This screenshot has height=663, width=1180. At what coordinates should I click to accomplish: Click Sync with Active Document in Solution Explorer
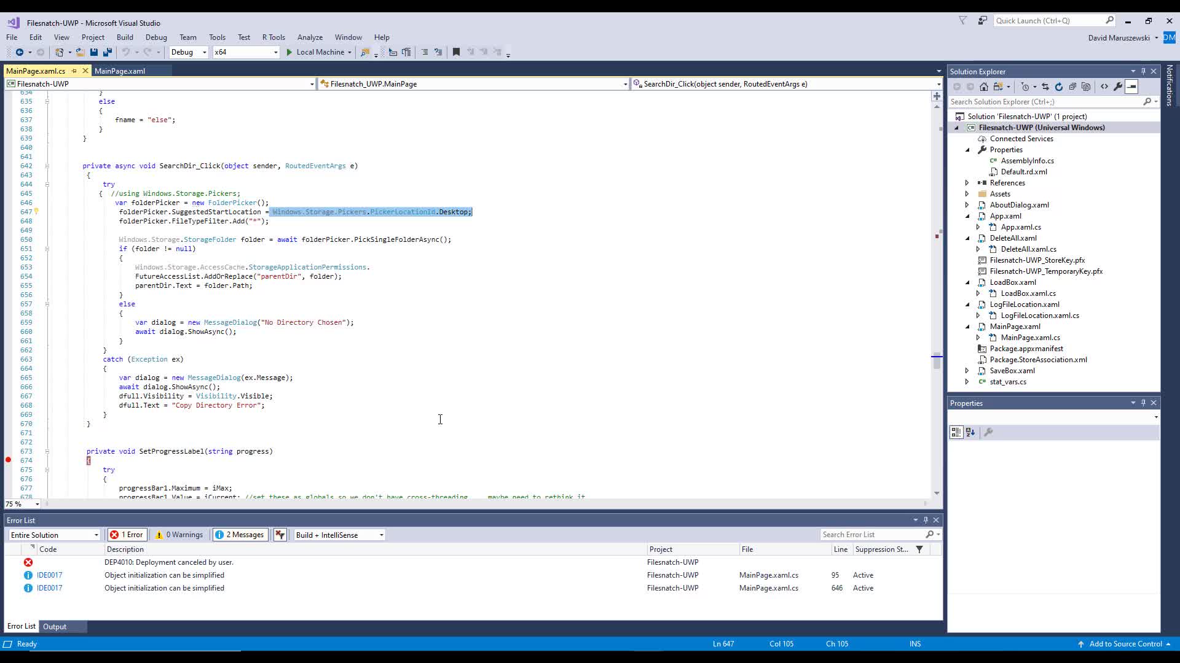point(1045,87)
